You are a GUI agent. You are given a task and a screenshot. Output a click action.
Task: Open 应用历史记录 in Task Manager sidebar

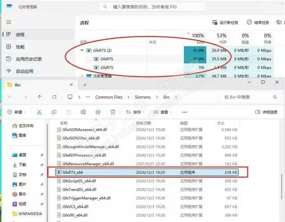coord(28,59)
